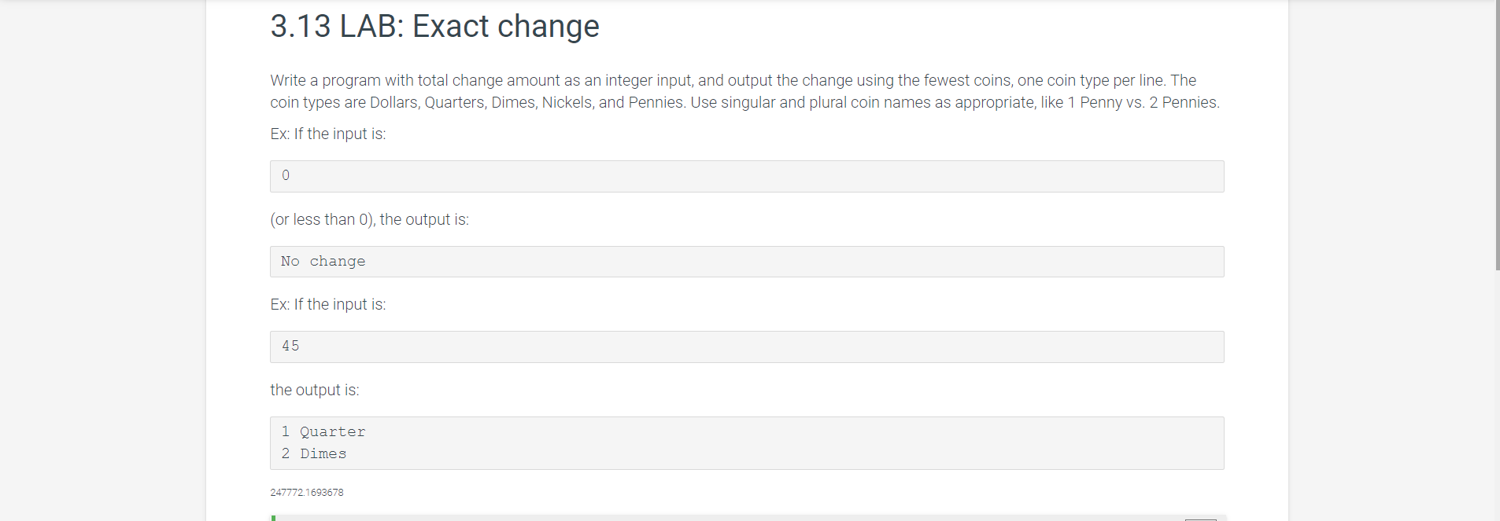
Task: Click the green marker on the bottom bar
Action: coord(273,518)
